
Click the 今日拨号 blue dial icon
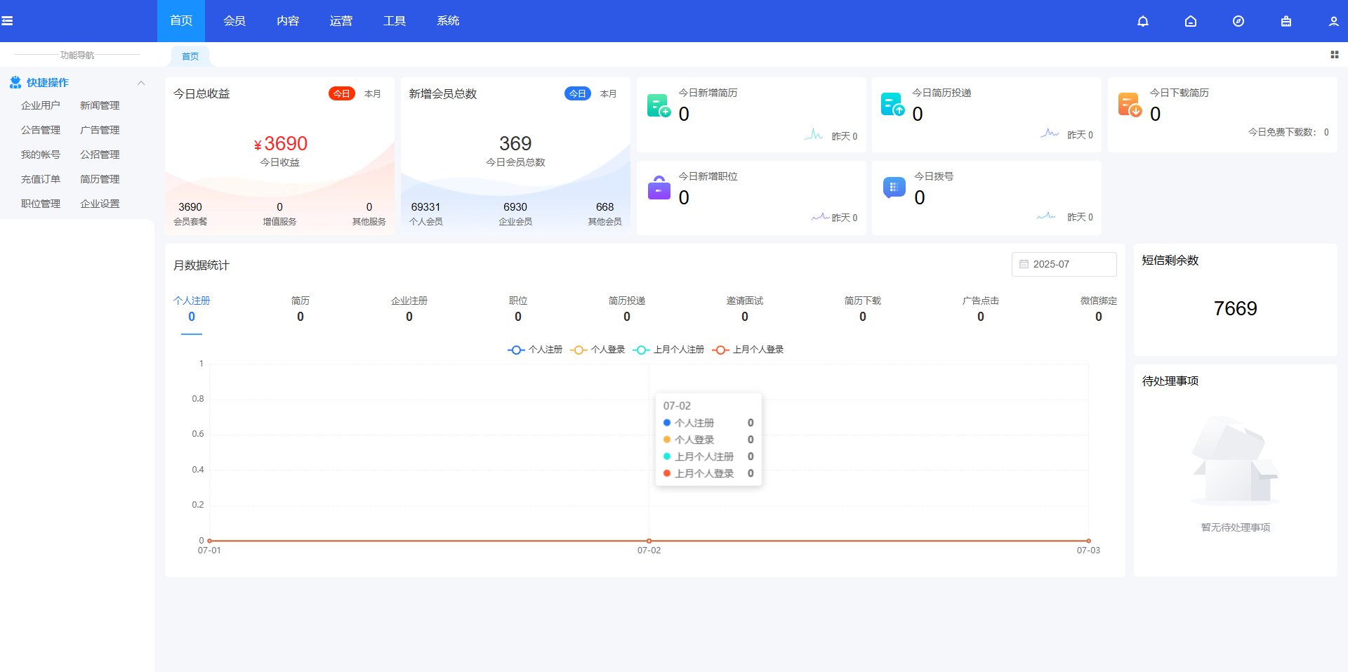894,187
